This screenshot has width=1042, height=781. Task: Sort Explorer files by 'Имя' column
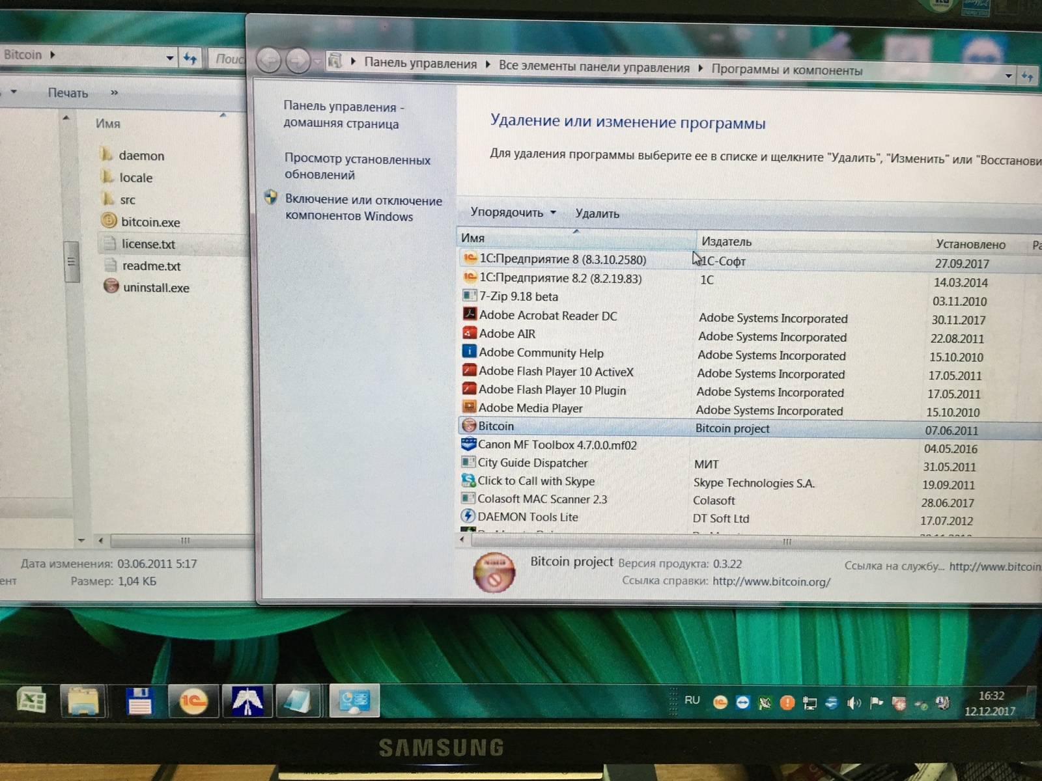pos(108,123)
